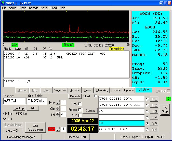Image resolution: width=172 pixels, height=141 pixels.
Task: Open the Mode menu
Action: pos(23,8)
